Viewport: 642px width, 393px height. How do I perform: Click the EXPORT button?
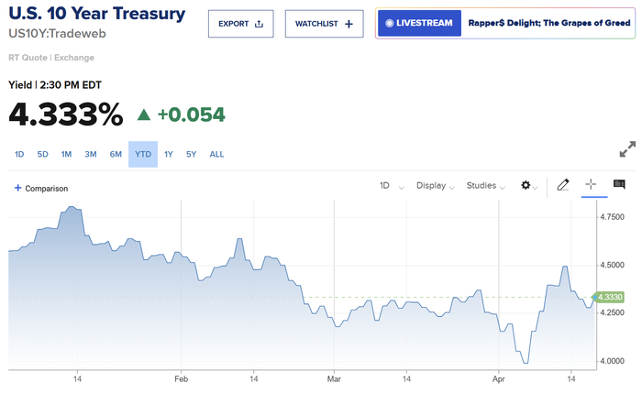click(240, 24)
